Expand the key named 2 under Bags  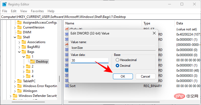24,66
